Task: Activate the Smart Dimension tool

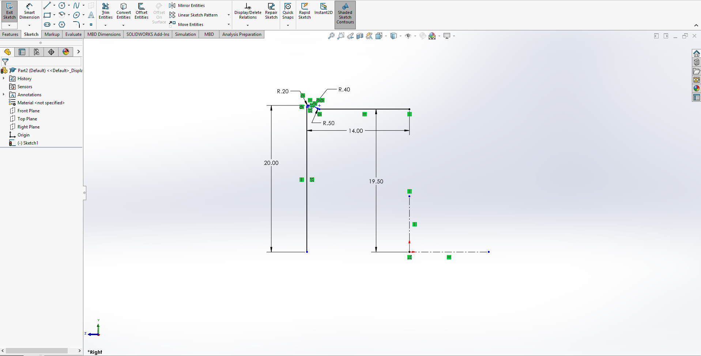Action: 29,11
